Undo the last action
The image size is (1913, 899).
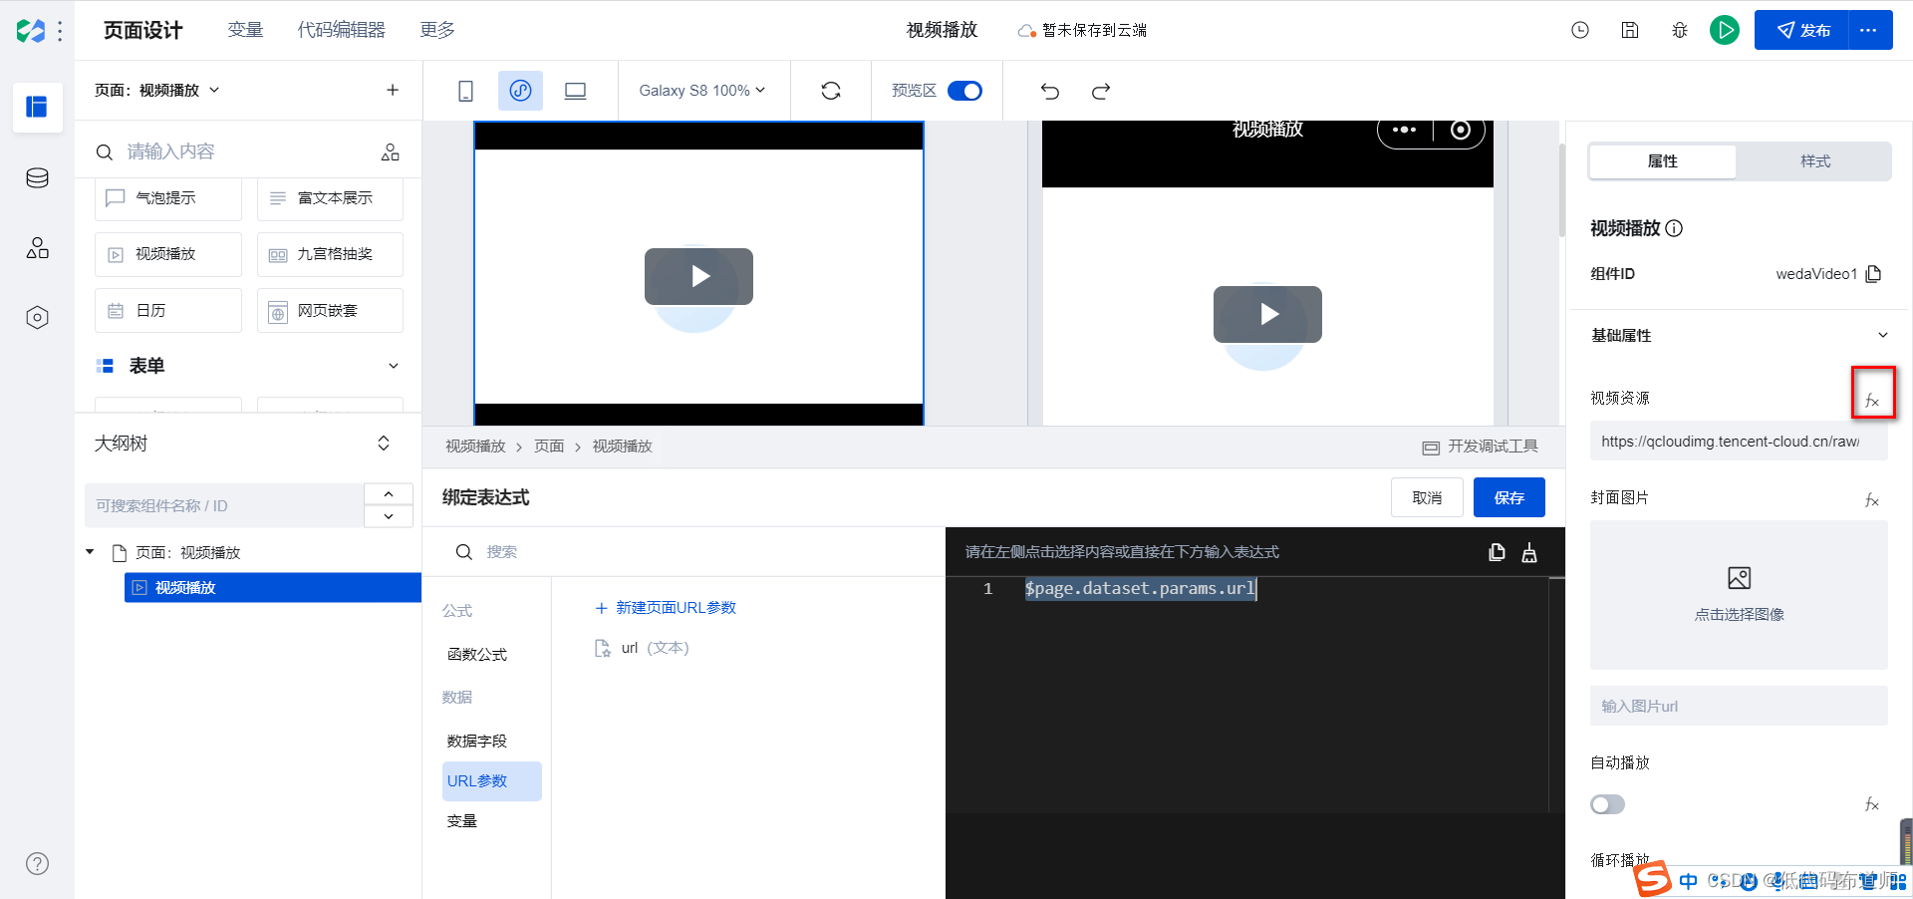click(1050, 91)
